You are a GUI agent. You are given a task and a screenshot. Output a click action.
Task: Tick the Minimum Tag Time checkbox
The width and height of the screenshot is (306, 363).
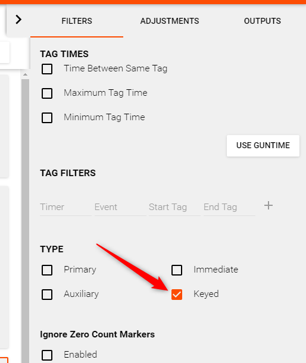[47, 118]
